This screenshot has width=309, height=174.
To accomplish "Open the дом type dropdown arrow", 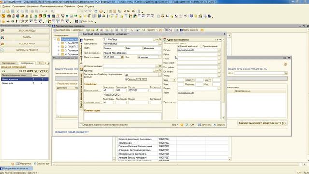I will 174,80.
